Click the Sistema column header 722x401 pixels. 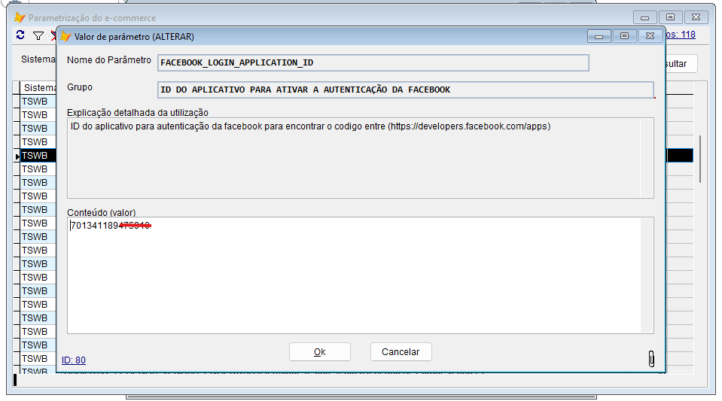coord(38,87)
